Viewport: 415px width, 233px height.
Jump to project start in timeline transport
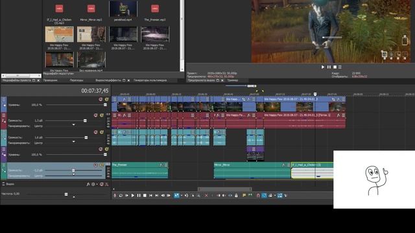click(151, 195)
